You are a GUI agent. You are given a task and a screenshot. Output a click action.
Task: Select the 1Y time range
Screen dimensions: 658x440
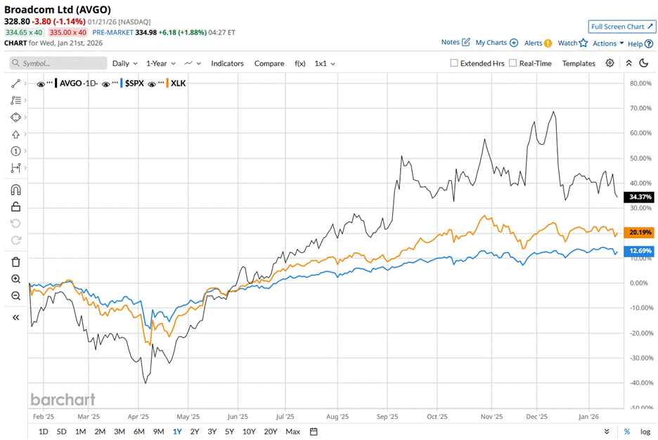tap(177, 432)
